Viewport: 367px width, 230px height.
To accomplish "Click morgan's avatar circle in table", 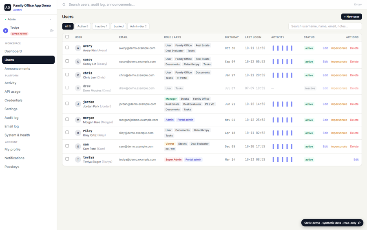I will tap(78, 120).
